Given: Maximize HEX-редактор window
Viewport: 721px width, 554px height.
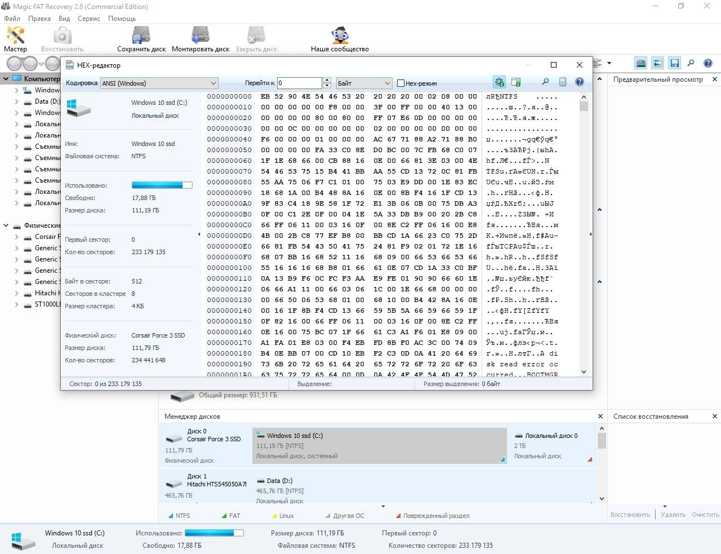Looking at the screenshot, I should (x=553, y=65).
